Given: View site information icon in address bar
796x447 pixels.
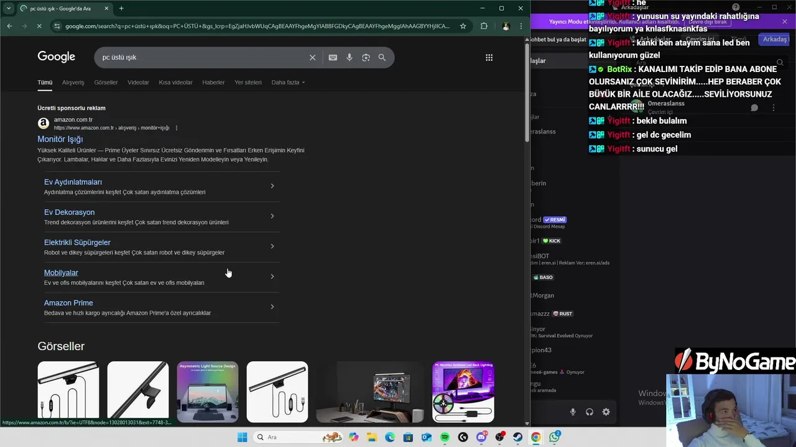Looking at the screenshot, I should click(x=57, y=26).
